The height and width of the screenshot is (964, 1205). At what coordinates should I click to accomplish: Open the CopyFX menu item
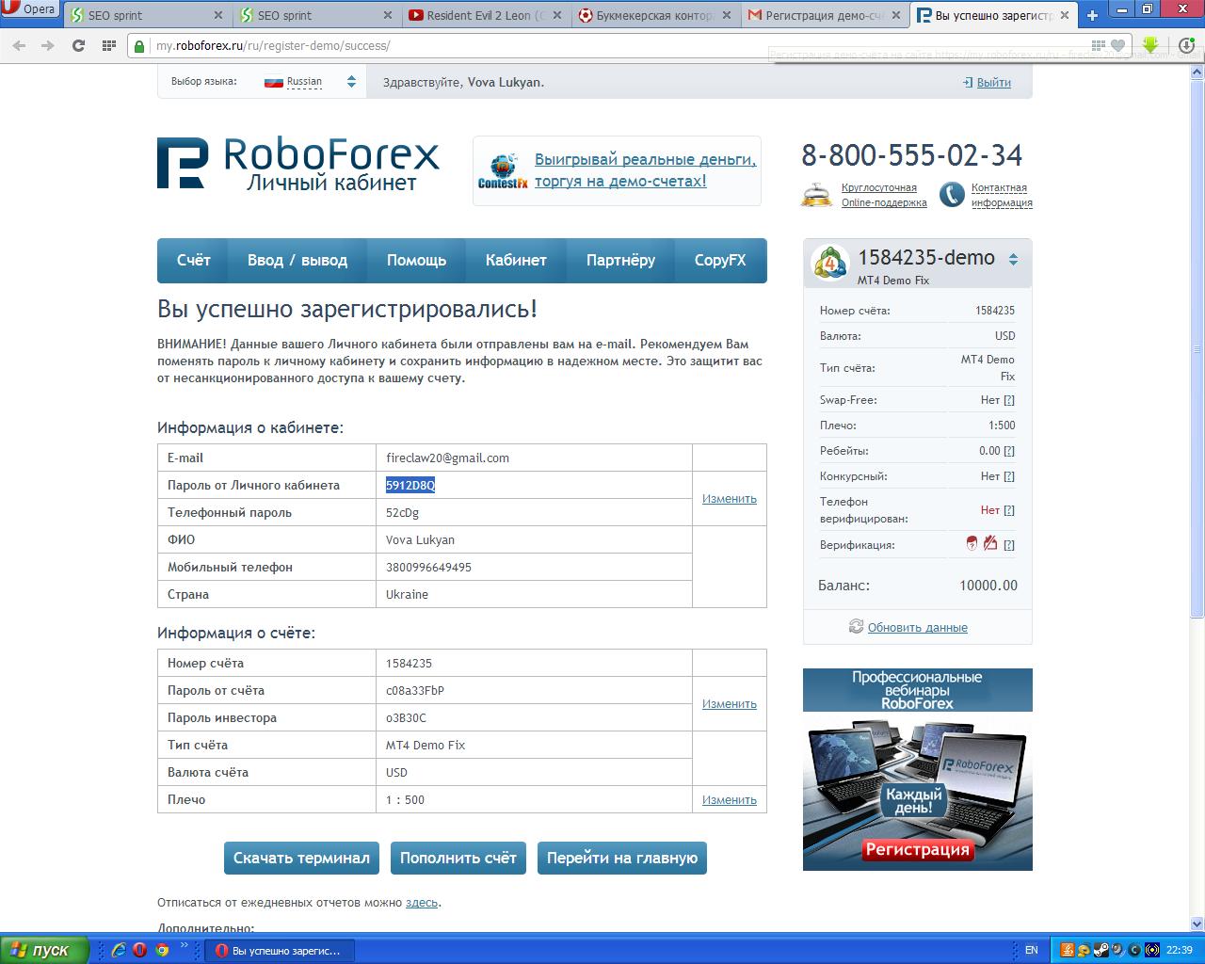[720, 261]
